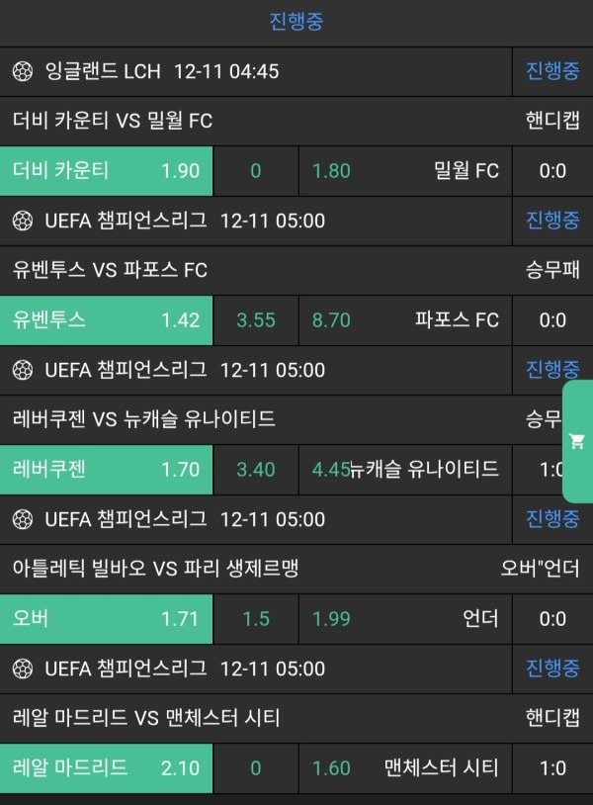Click the 진행중 link beside 레알 마드리드 league
Image resolution: width=593 pixels, height=805 pixels.
point(551,670)
